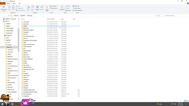Click Pin to Quick access icon
Viewport: 189px width, 106px height.
pyautogui.click(x=4, y=7)
